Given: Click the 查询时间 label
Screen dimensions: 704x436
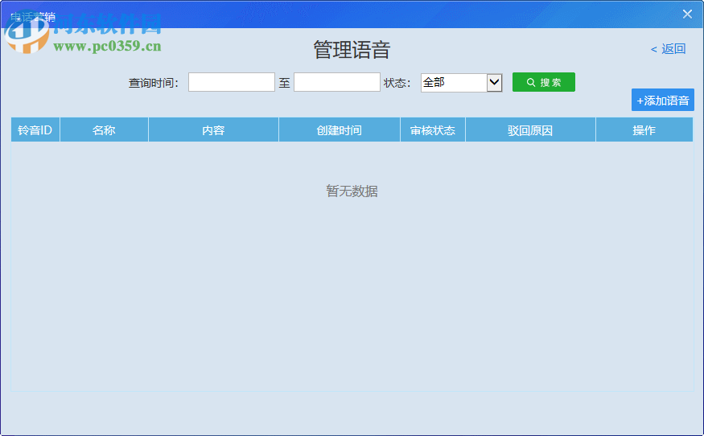Looking at the screenshot, I should [x=154, y=83].
